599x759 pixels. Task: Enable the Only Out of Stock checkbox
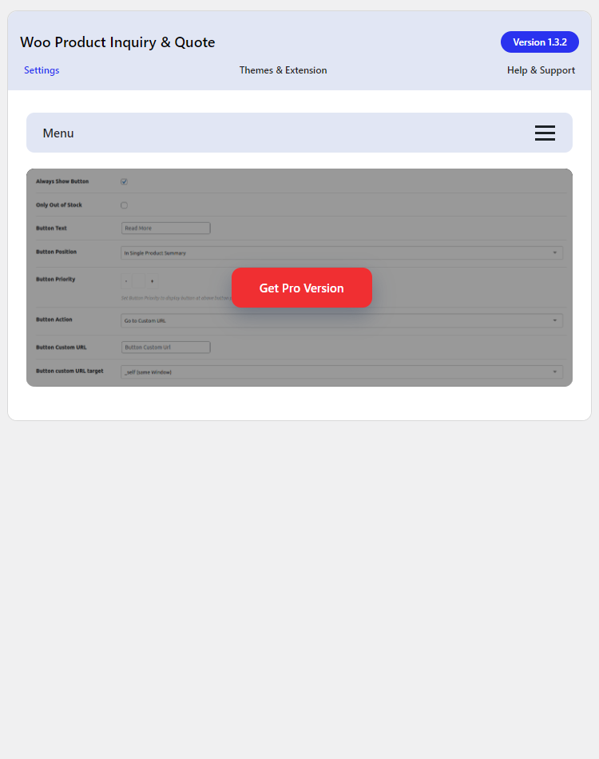pyautogui.click(x=125, y=205)
